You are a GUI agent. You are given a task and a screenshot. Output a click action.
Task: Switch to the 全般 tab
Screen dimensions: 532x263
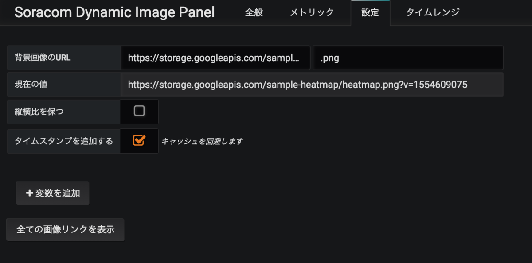pos(254,12)
